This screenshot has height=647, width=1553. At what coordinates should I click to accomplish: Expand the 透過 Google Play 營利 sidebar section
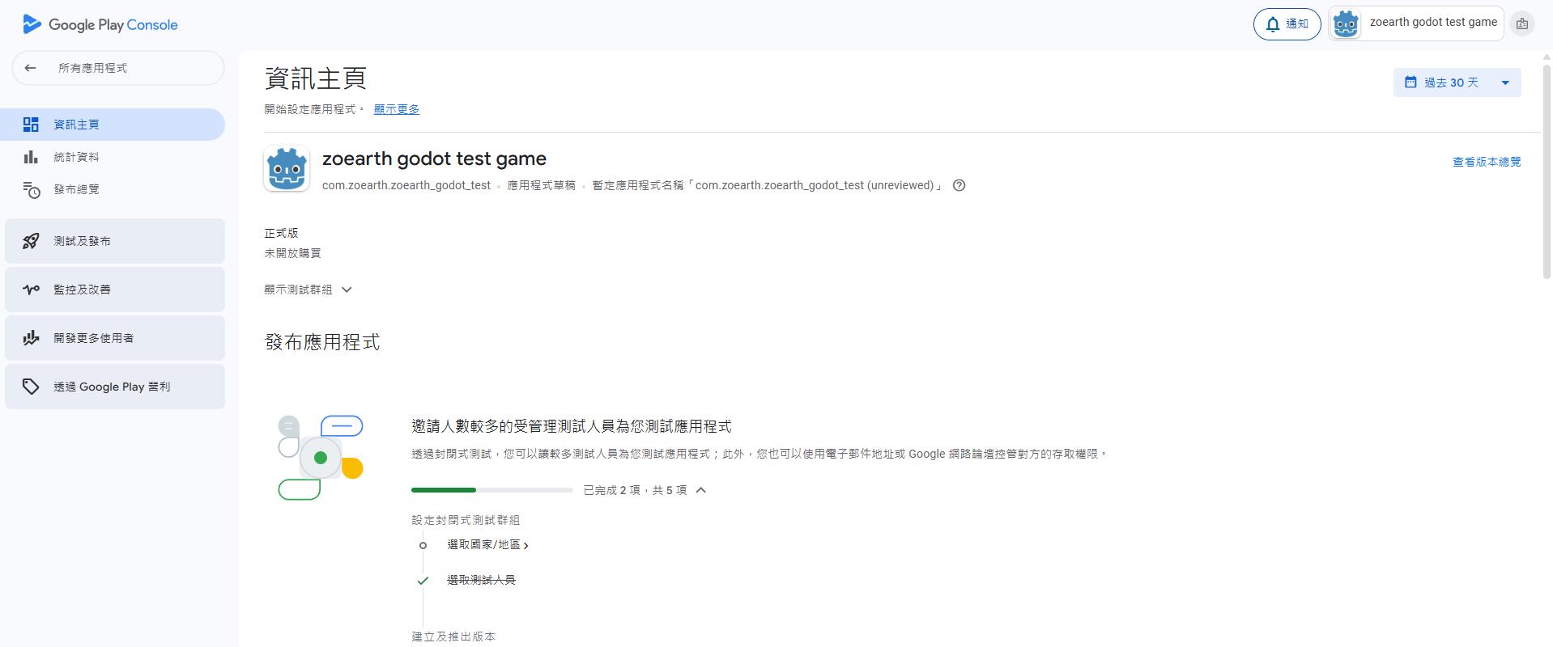click(115, 387)
